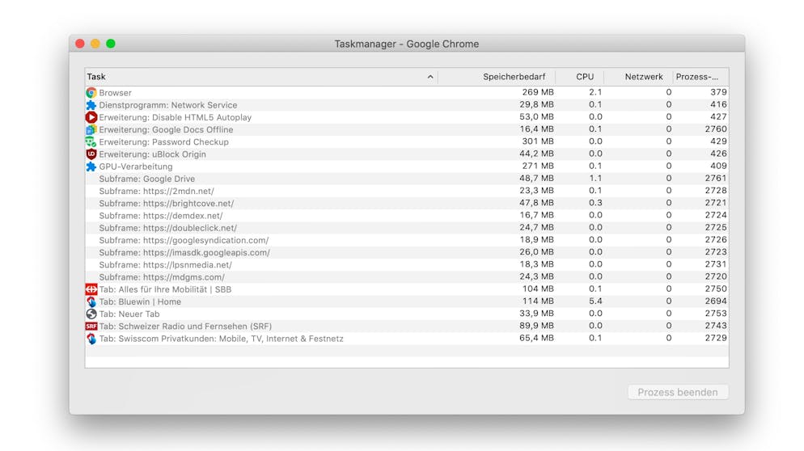Click the SRF favicon in tab row

[x=91, y=327]
